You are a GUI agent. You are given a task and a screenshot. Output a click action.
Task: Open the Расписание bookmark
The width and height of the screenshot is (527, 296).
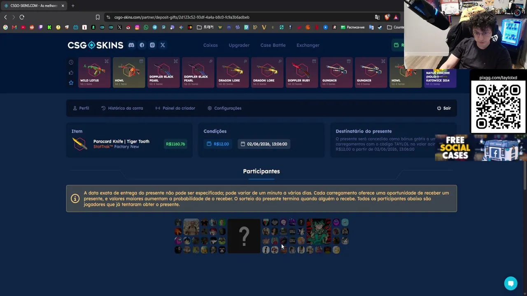(x=352, y=27)
